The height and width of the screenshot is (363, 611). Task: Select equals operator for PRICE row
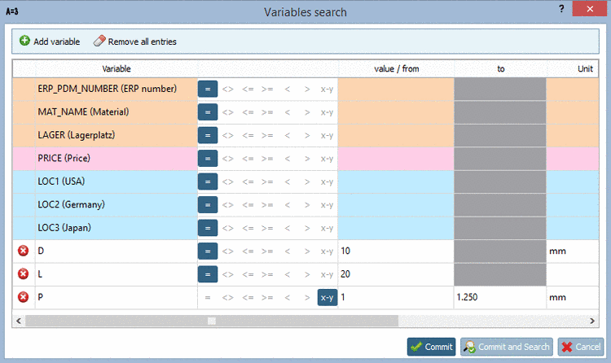click(x=208, y=159)
